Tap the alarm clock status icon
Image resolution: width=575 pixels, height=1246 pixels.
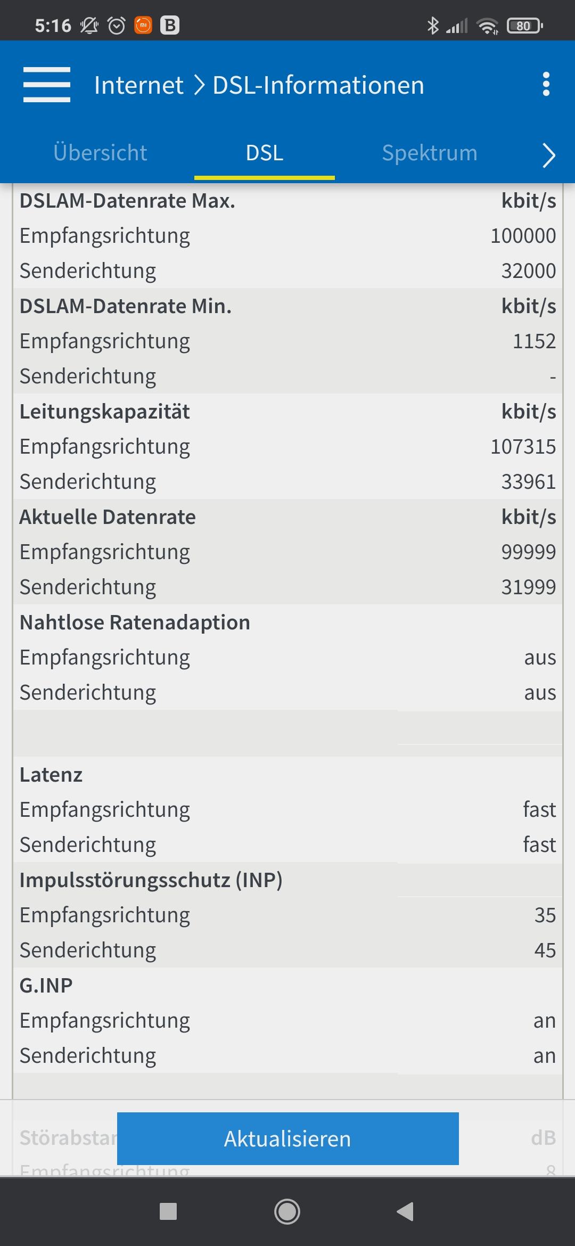pyautogui.click(x=117, y=26)
